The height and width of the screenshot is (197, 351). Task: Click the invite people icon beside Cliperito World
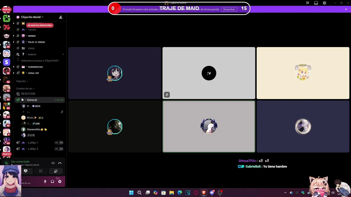pos(61,17)
